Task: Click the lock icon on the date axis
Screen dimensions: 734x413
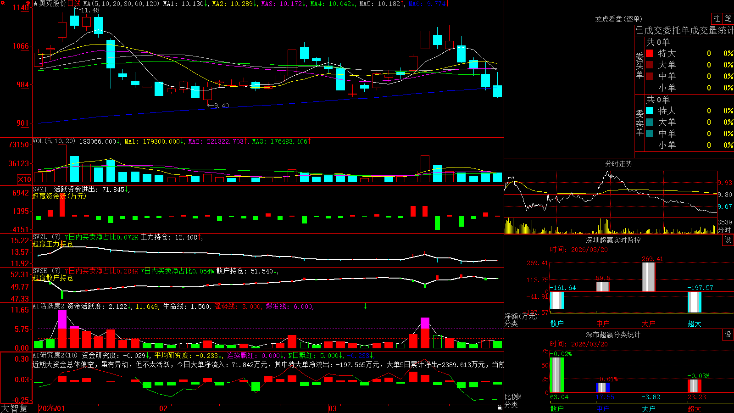Action: click(500, 407)
